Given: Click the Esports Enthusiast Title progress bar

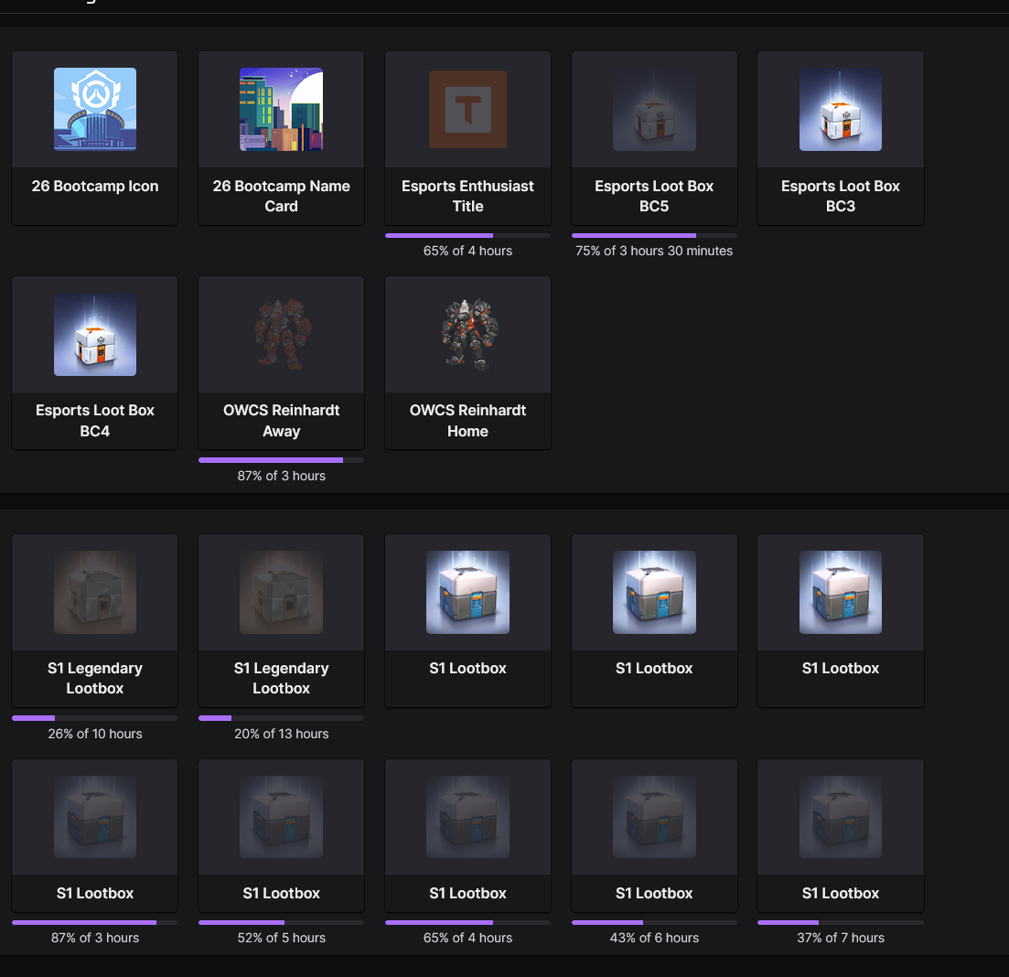Looking at the screenshot, I should (x=467, y=236).
